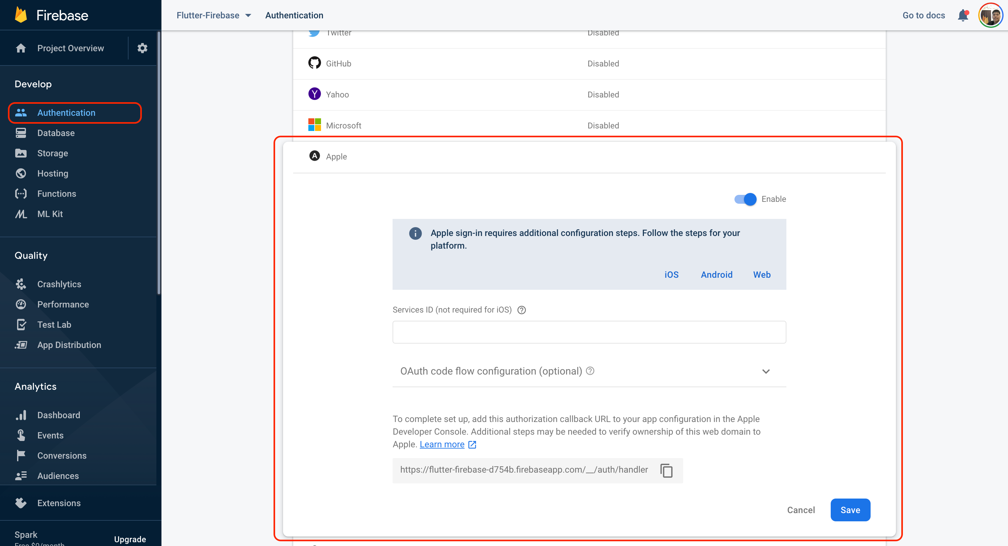Select ML Kit in the sidebar
Image resolution: width=1008 pixels, height=546 pixels.
click(x=50, y=214)
